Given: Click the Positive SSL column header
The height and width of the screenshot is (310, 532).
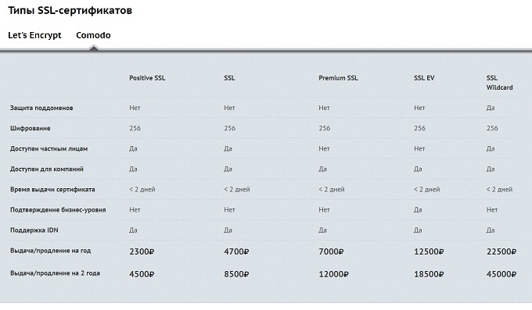Looking at the screenshot, I should click(147, 78).
